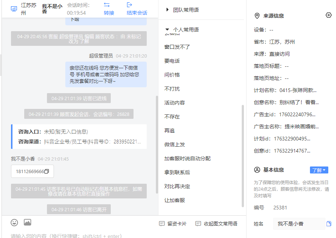Click the 咨询入口 未知 info line

point(53,132)
